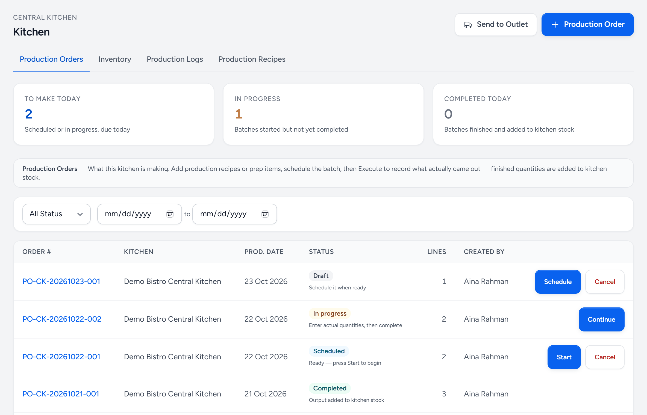Click the start date input field
The height and width of the screenshot is (415, 647).
point(139,214)
